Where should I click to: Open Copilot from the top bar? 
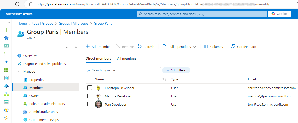279,14
